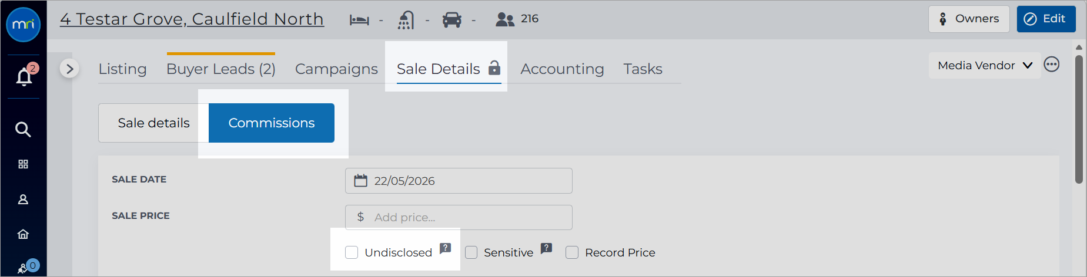Open the notifications bell icon

tap(24, 76)
